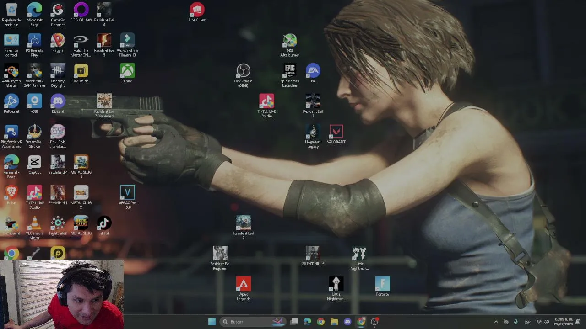
Task: Click the Battlefield 1 desktop icon
Action: 58,196
